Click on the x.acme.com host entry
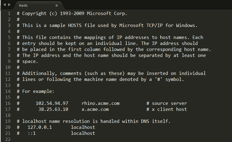The height and width of the screenshot is (142, 232). point(95,109)
